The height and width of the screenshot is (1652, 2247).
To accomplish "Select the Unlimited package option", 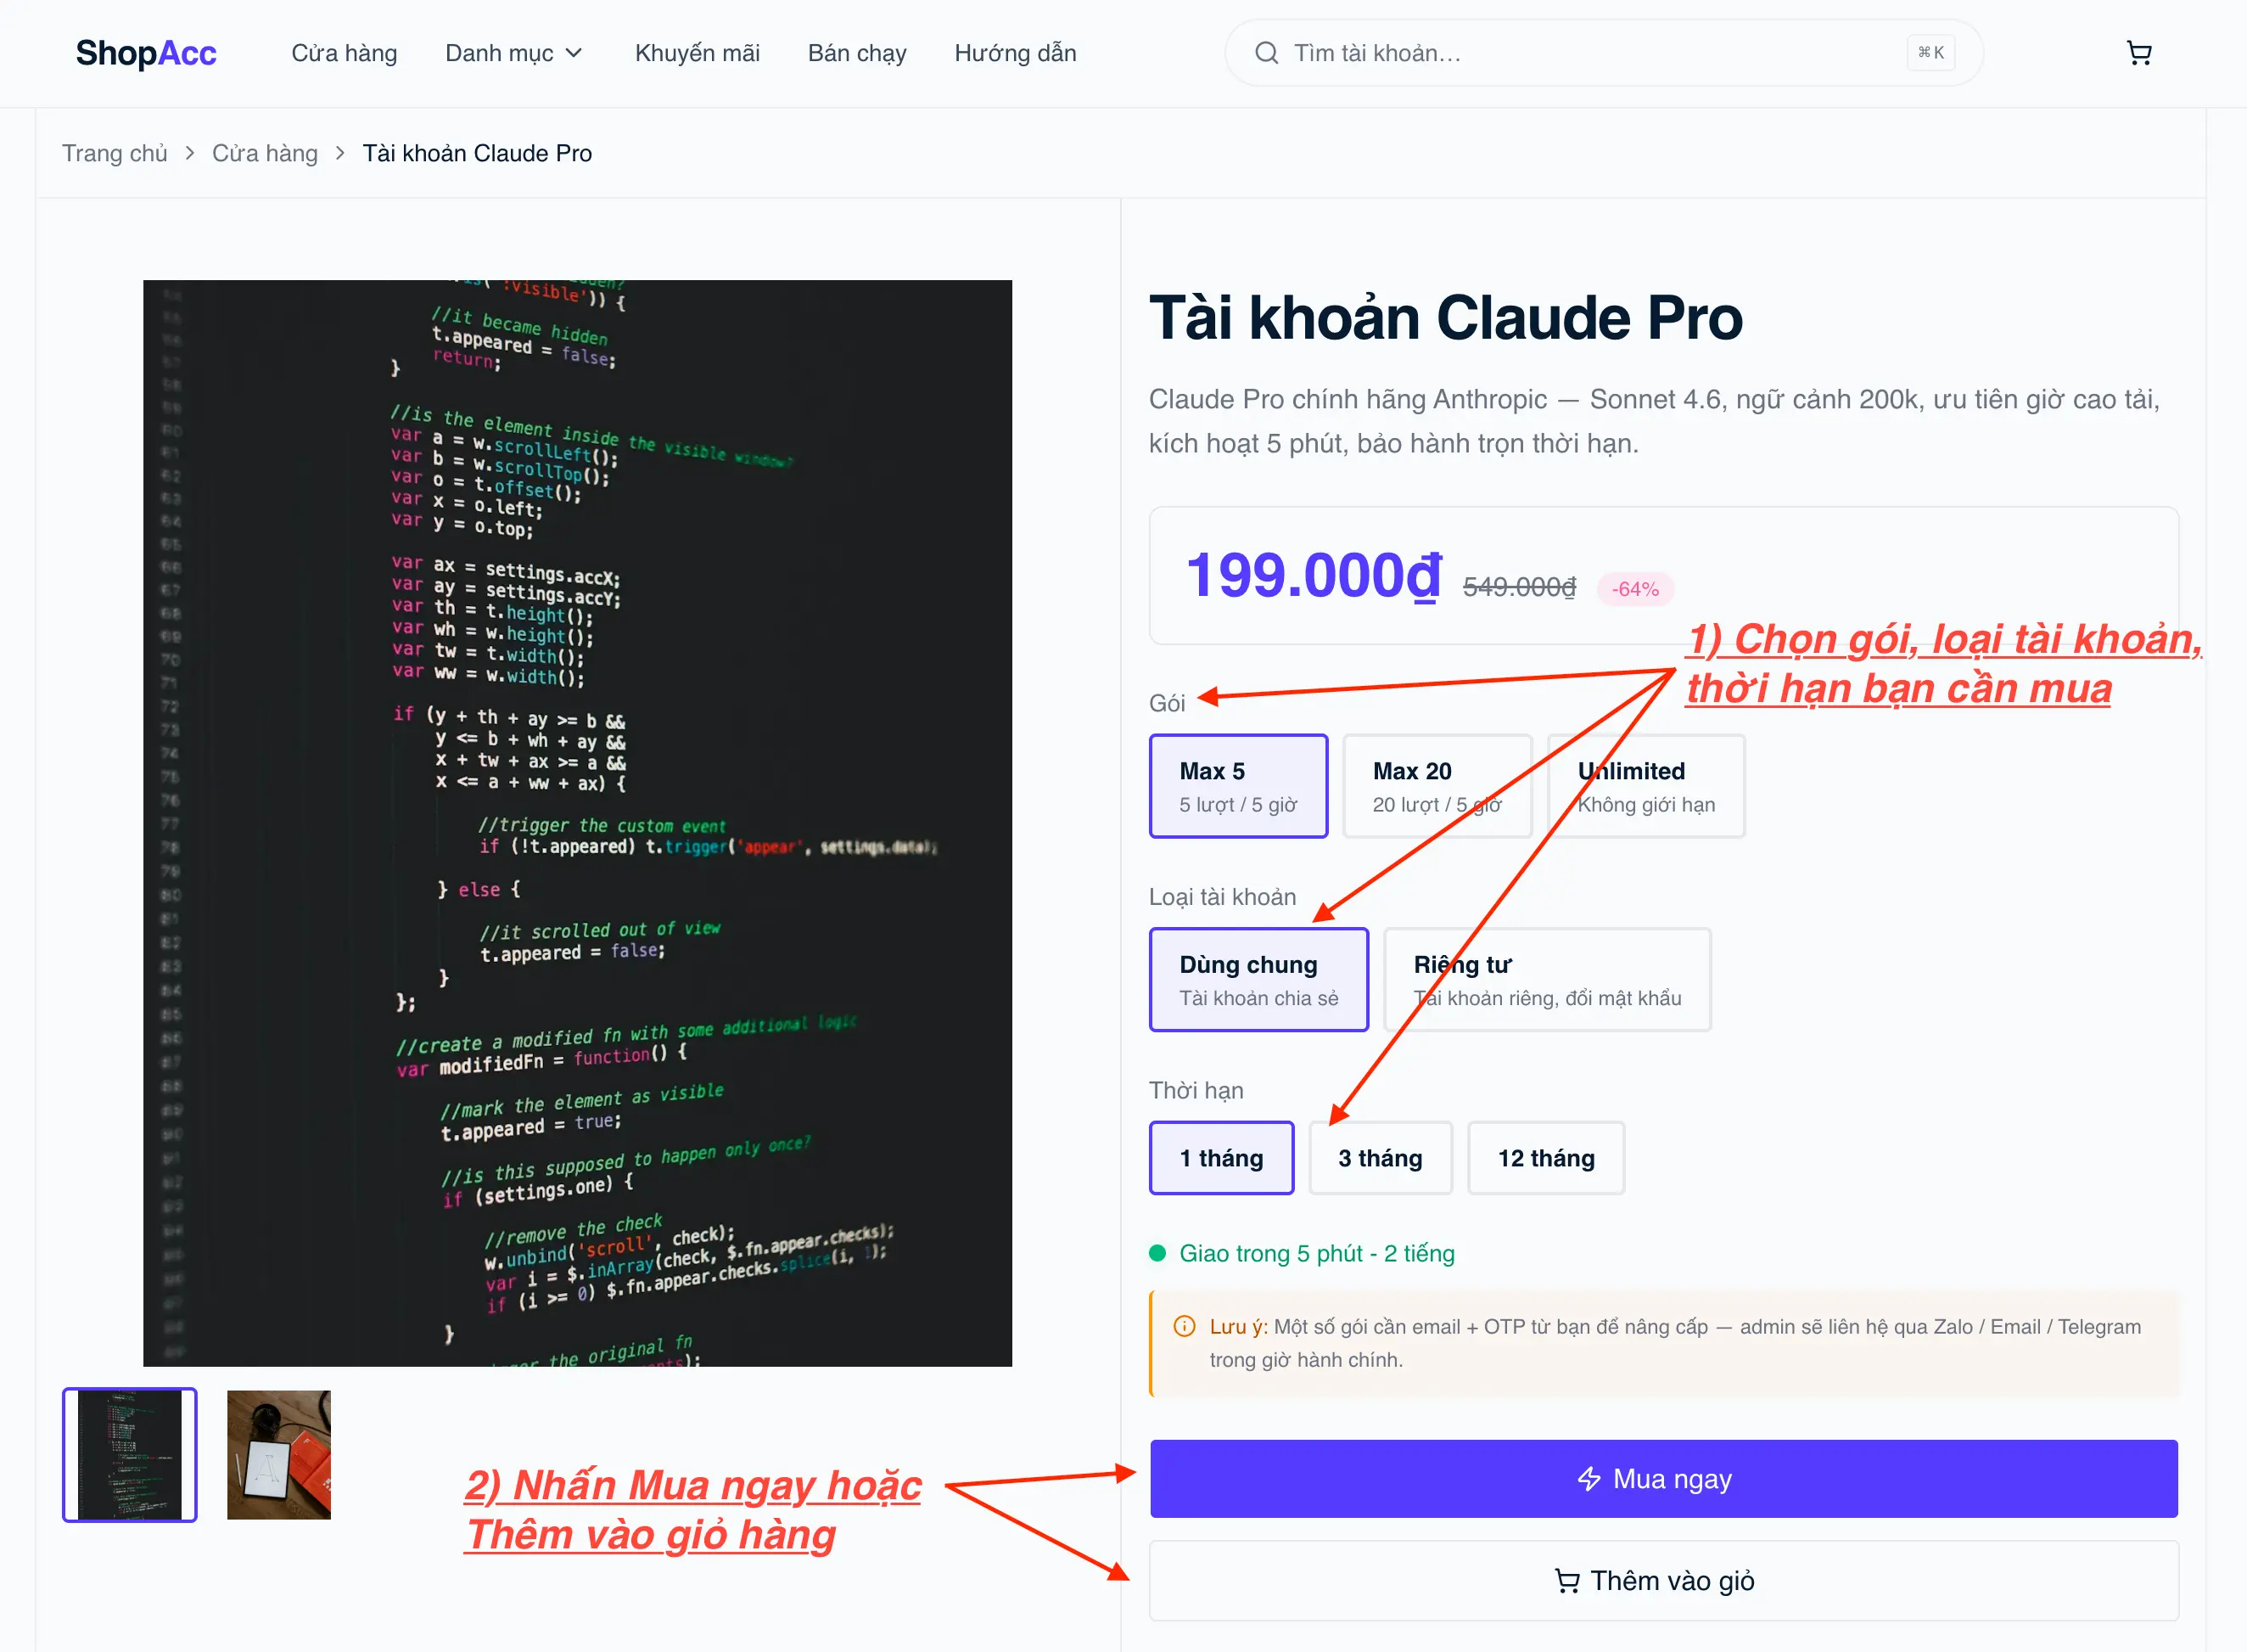I will click(1646, 786).
